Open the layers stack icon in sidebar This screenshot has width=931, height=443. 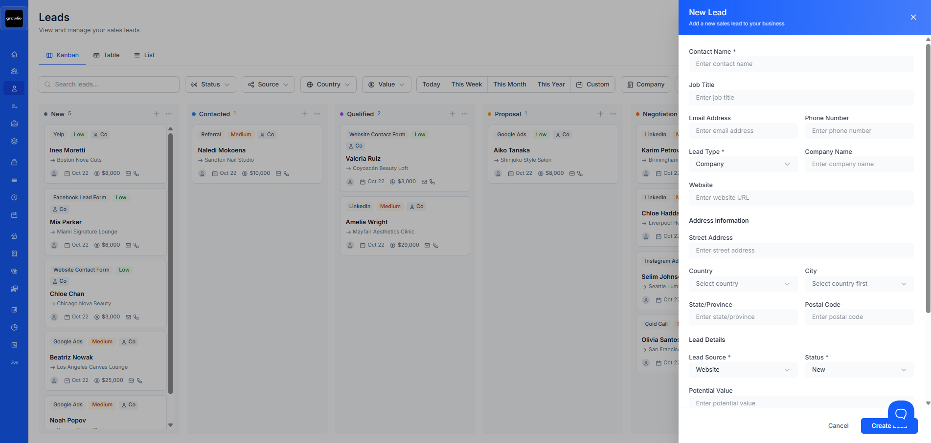(14, 141)
